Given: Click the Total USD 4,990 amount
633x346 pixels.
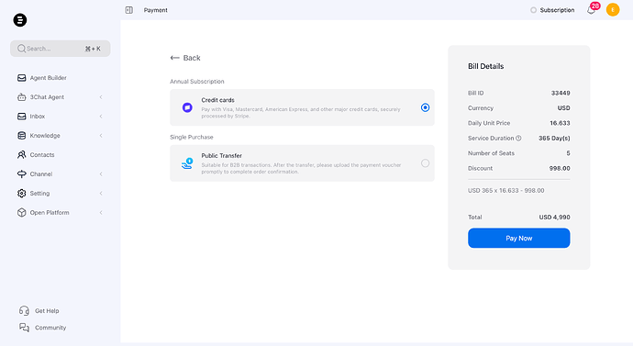Looking at the screenshot, I should (x=554, y=218).
